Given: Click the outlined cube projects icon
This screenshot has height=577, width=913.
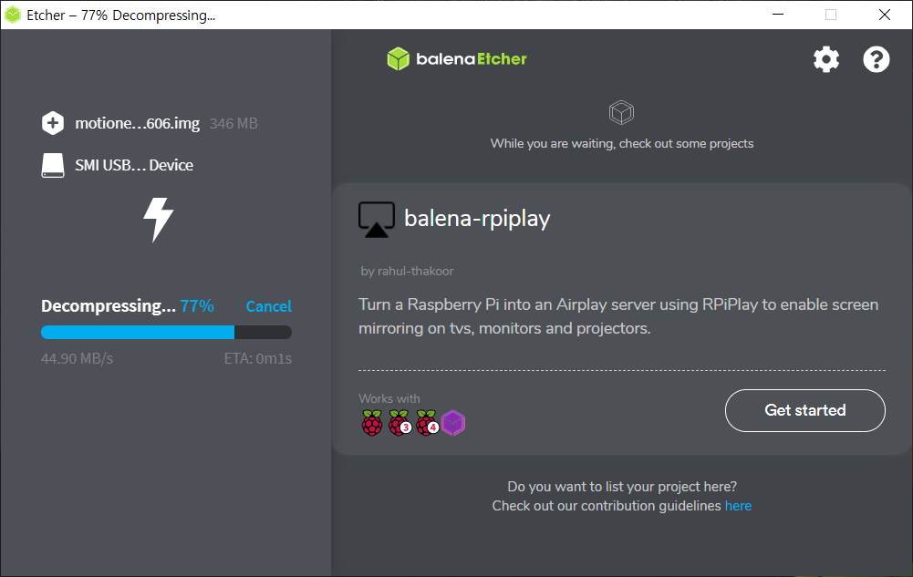Looking at the screenshot, I should (621, 112).
